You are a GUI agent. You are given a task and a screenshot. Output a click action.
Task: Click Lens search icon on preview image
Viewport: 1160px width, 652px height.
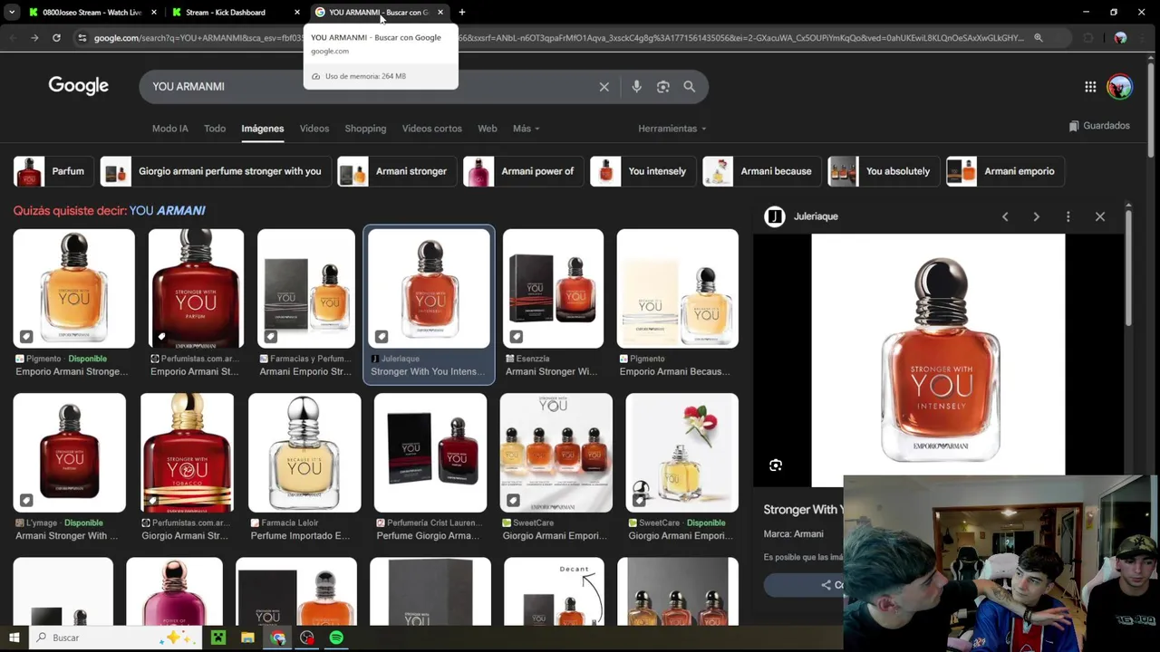point(776,465)
